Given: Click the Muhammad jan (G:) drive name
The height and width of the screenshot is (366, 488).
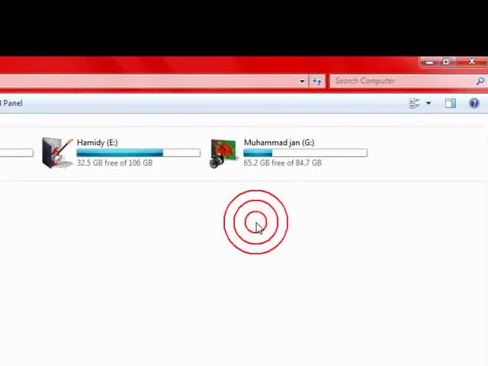Looking at the screenshot, I should click(278, 143).
